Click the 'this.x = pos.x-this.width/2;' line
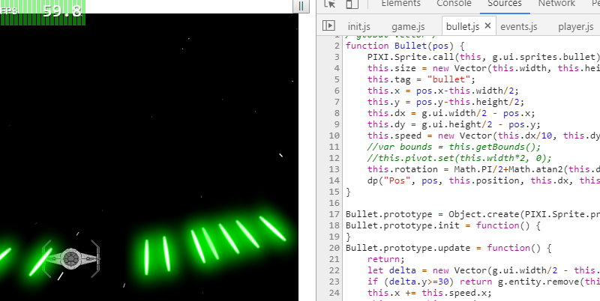The height and width of the screenshot is (301, 600). (x=443, y=91)
